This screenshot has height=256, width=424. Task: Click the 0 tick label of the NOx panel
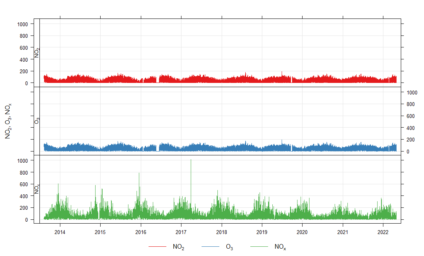pos(26,220)
